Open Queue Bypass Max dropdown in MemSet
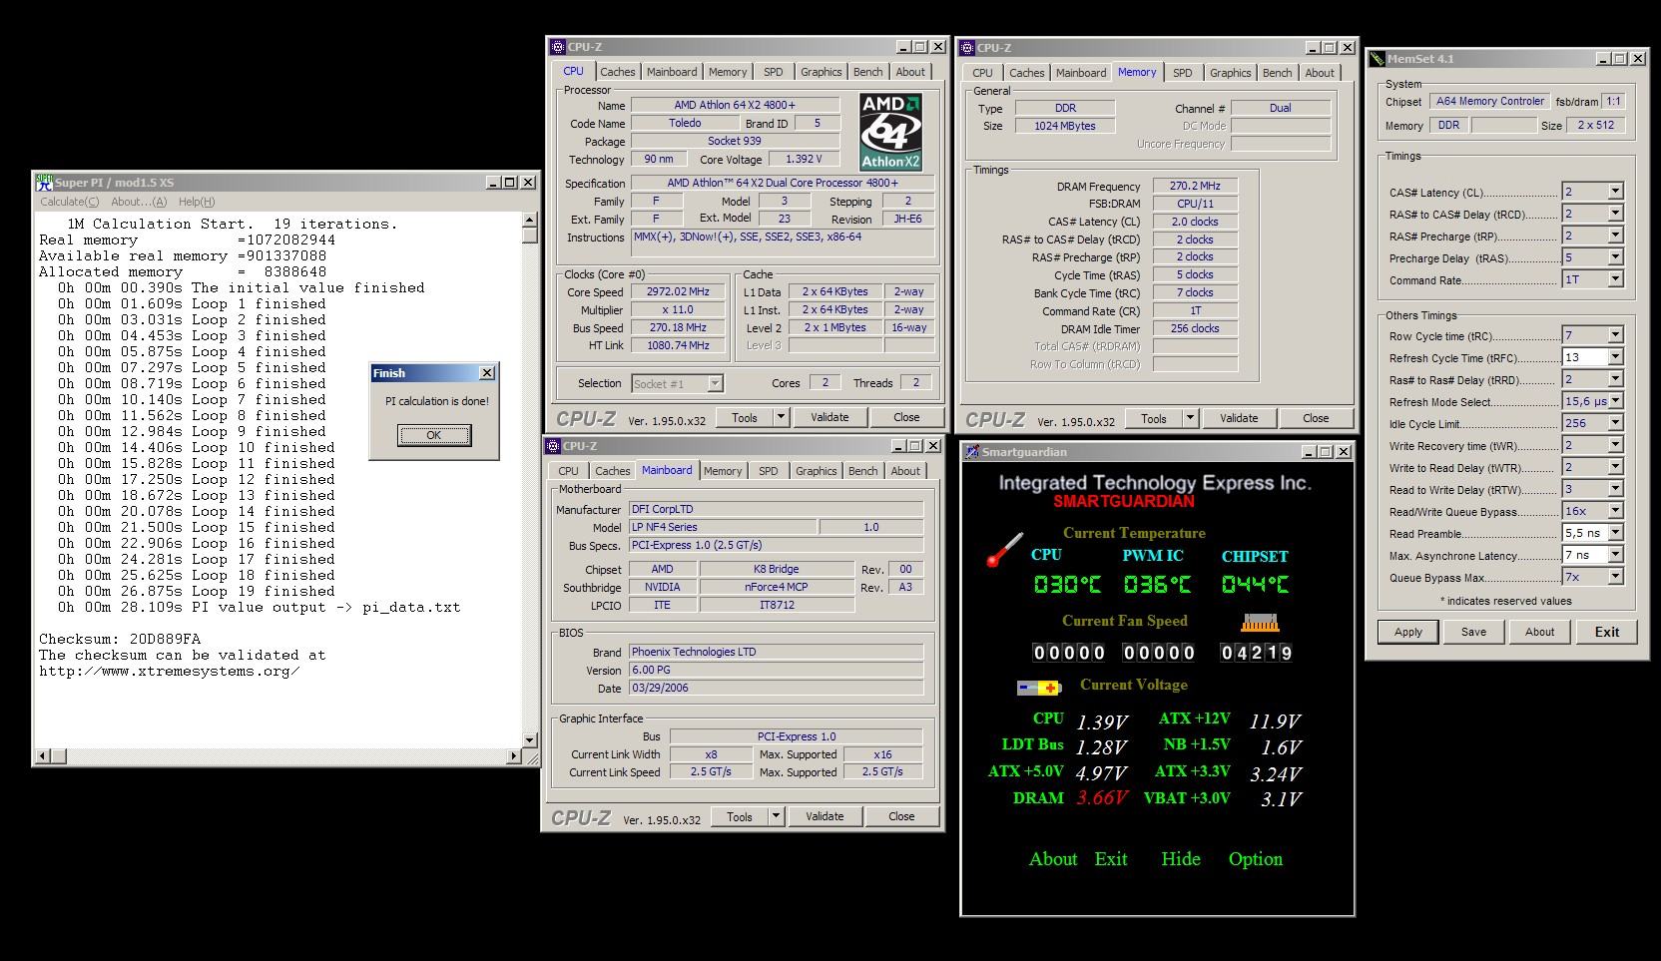Screen dimensions: 1661x961 click(x=1615, y=577)
